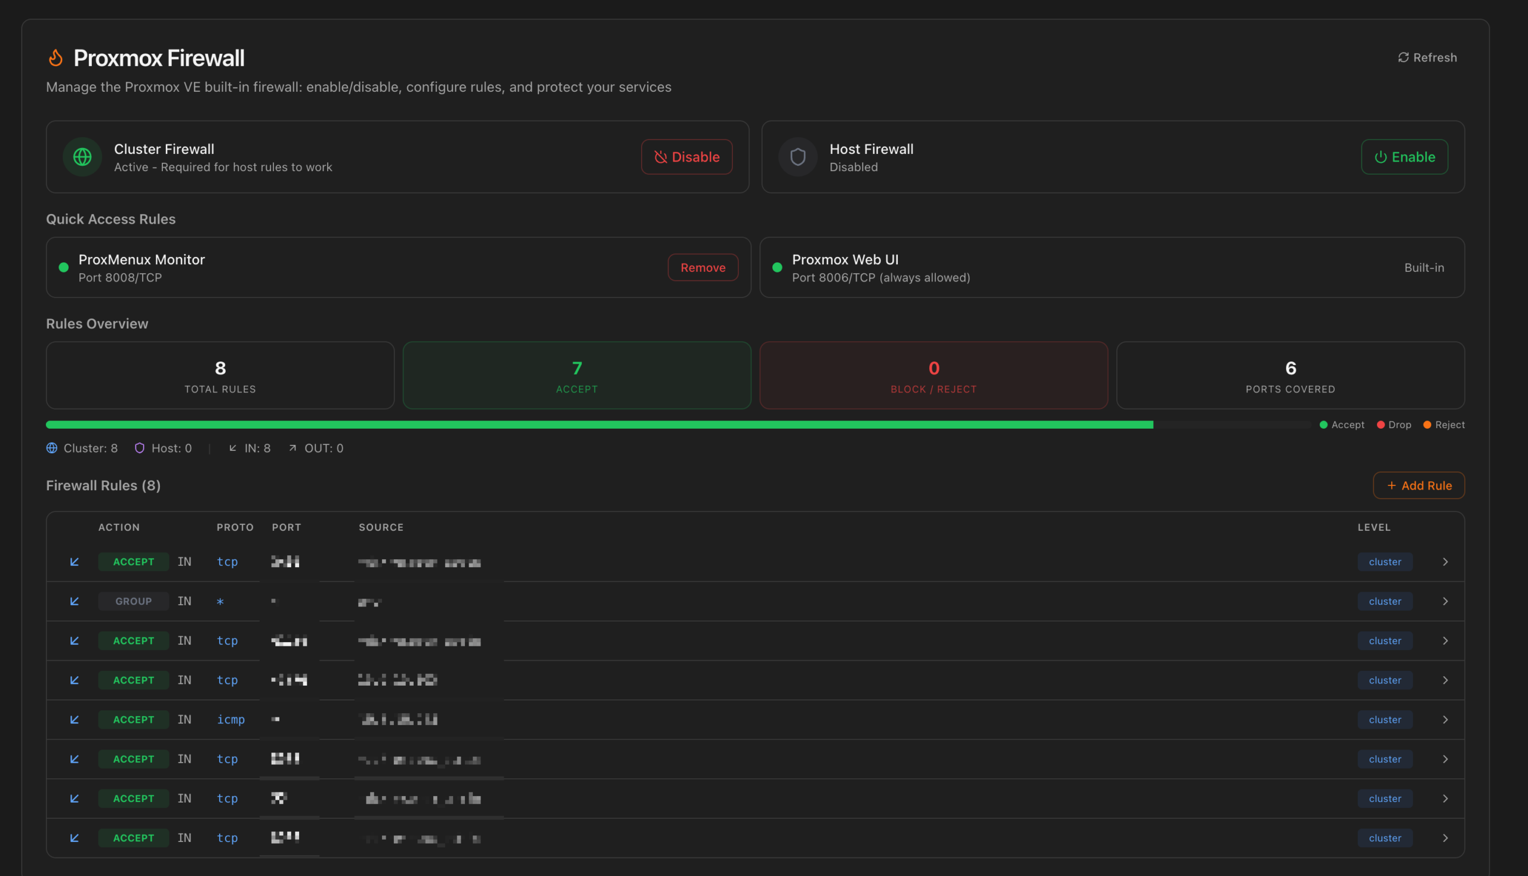The image size is (1528, 876).
Task: Click the outbound arrow icon next to OUT: 0
Action: [x=292, y=448]
